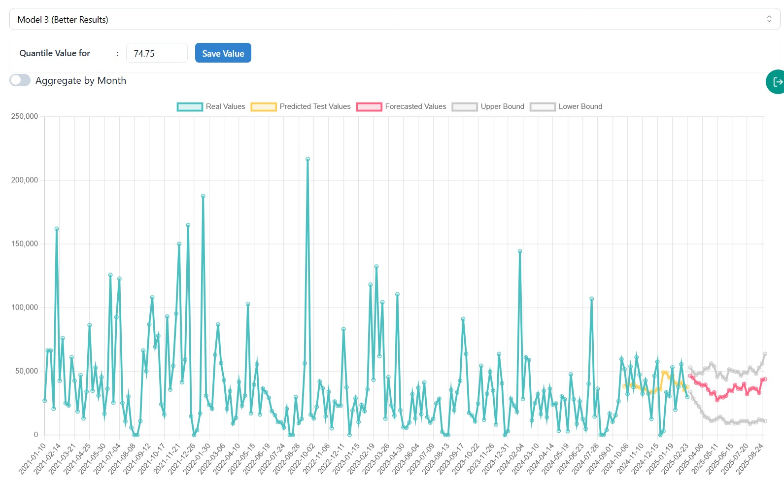
Task: Click the dropdown chevron arrows at right
Action: coord(769,19)
